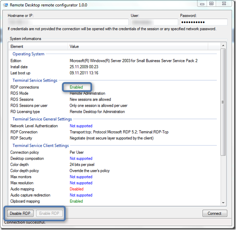This screenshot has height=230, width=236.
Task: Sort by the Element column header
Action: 38,47
